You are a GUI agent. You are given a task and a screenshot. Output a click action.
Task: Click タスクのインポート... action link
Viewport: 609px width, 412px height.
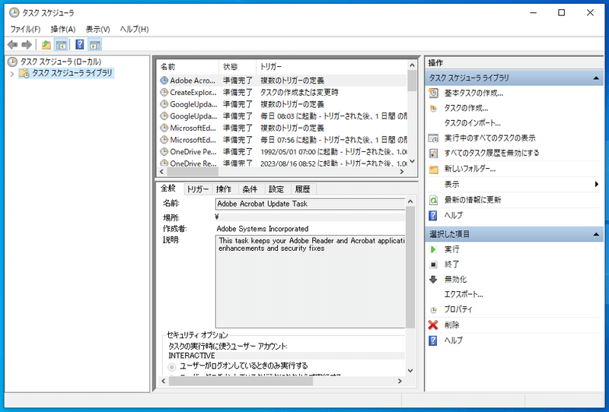(x=472, y=123)
